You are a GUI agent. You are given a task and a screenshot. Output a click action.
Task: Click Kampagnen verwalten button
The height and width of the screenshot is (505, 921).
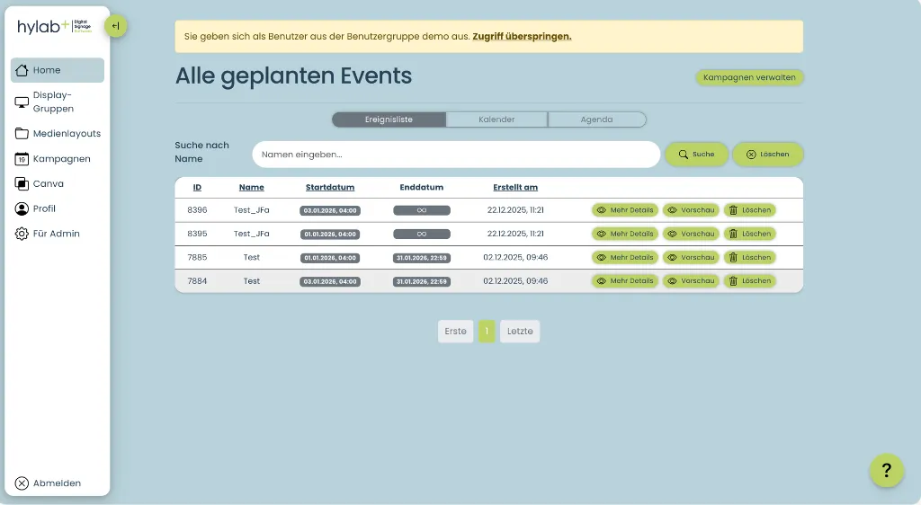coord(749,77)
